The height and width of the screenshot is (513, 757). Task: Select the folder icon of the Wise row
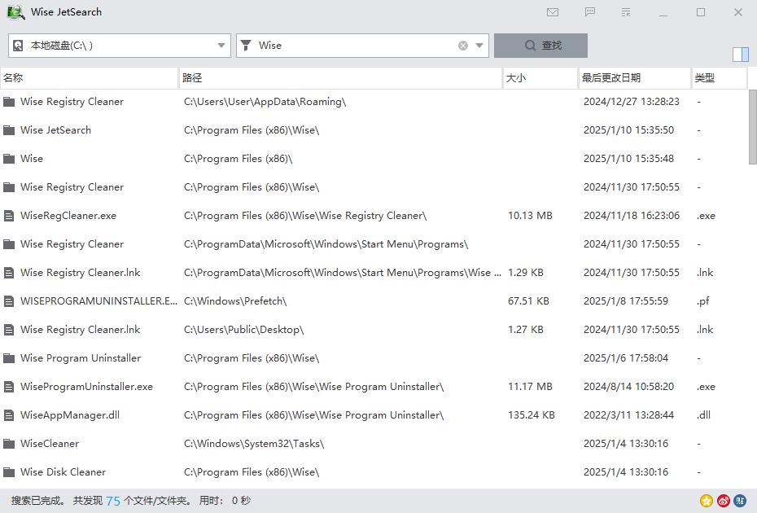point(9,159)
